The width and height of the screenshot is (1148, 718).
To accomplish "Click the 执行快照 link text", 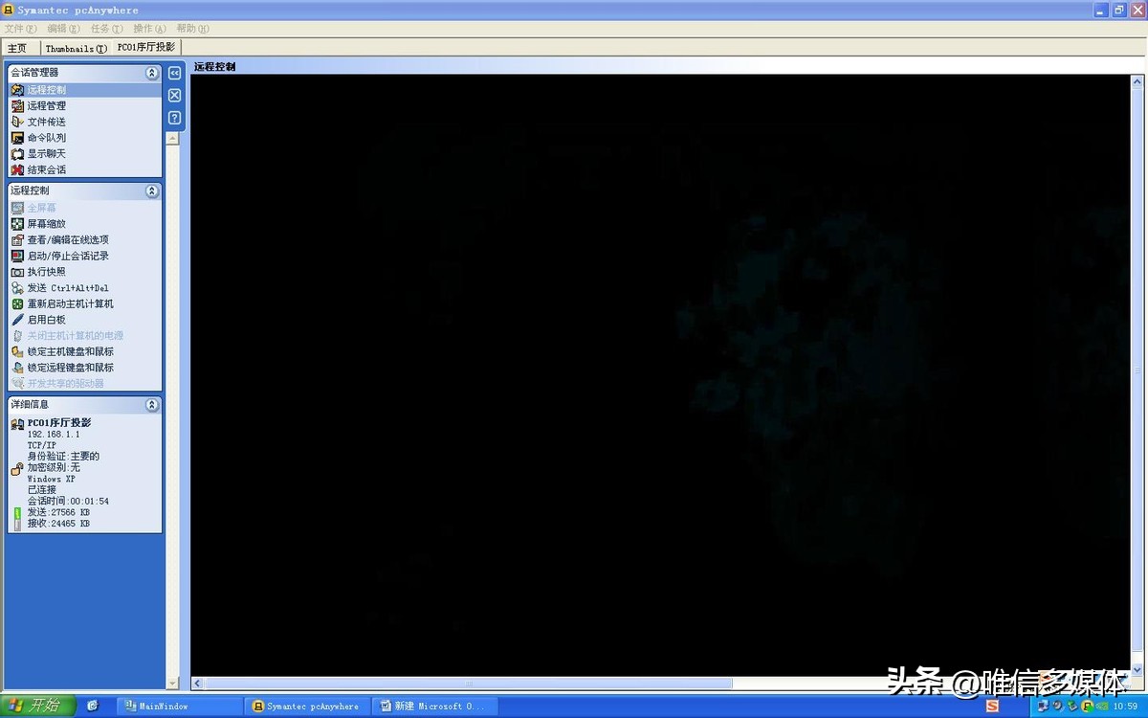I will [47, 272].
